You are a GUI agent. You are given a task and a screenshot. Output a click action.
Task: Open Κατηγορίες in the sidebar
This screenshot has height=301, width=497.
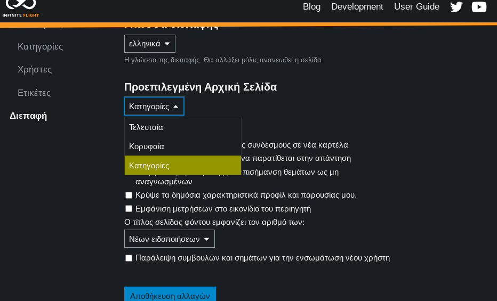(x=40, y=46)
